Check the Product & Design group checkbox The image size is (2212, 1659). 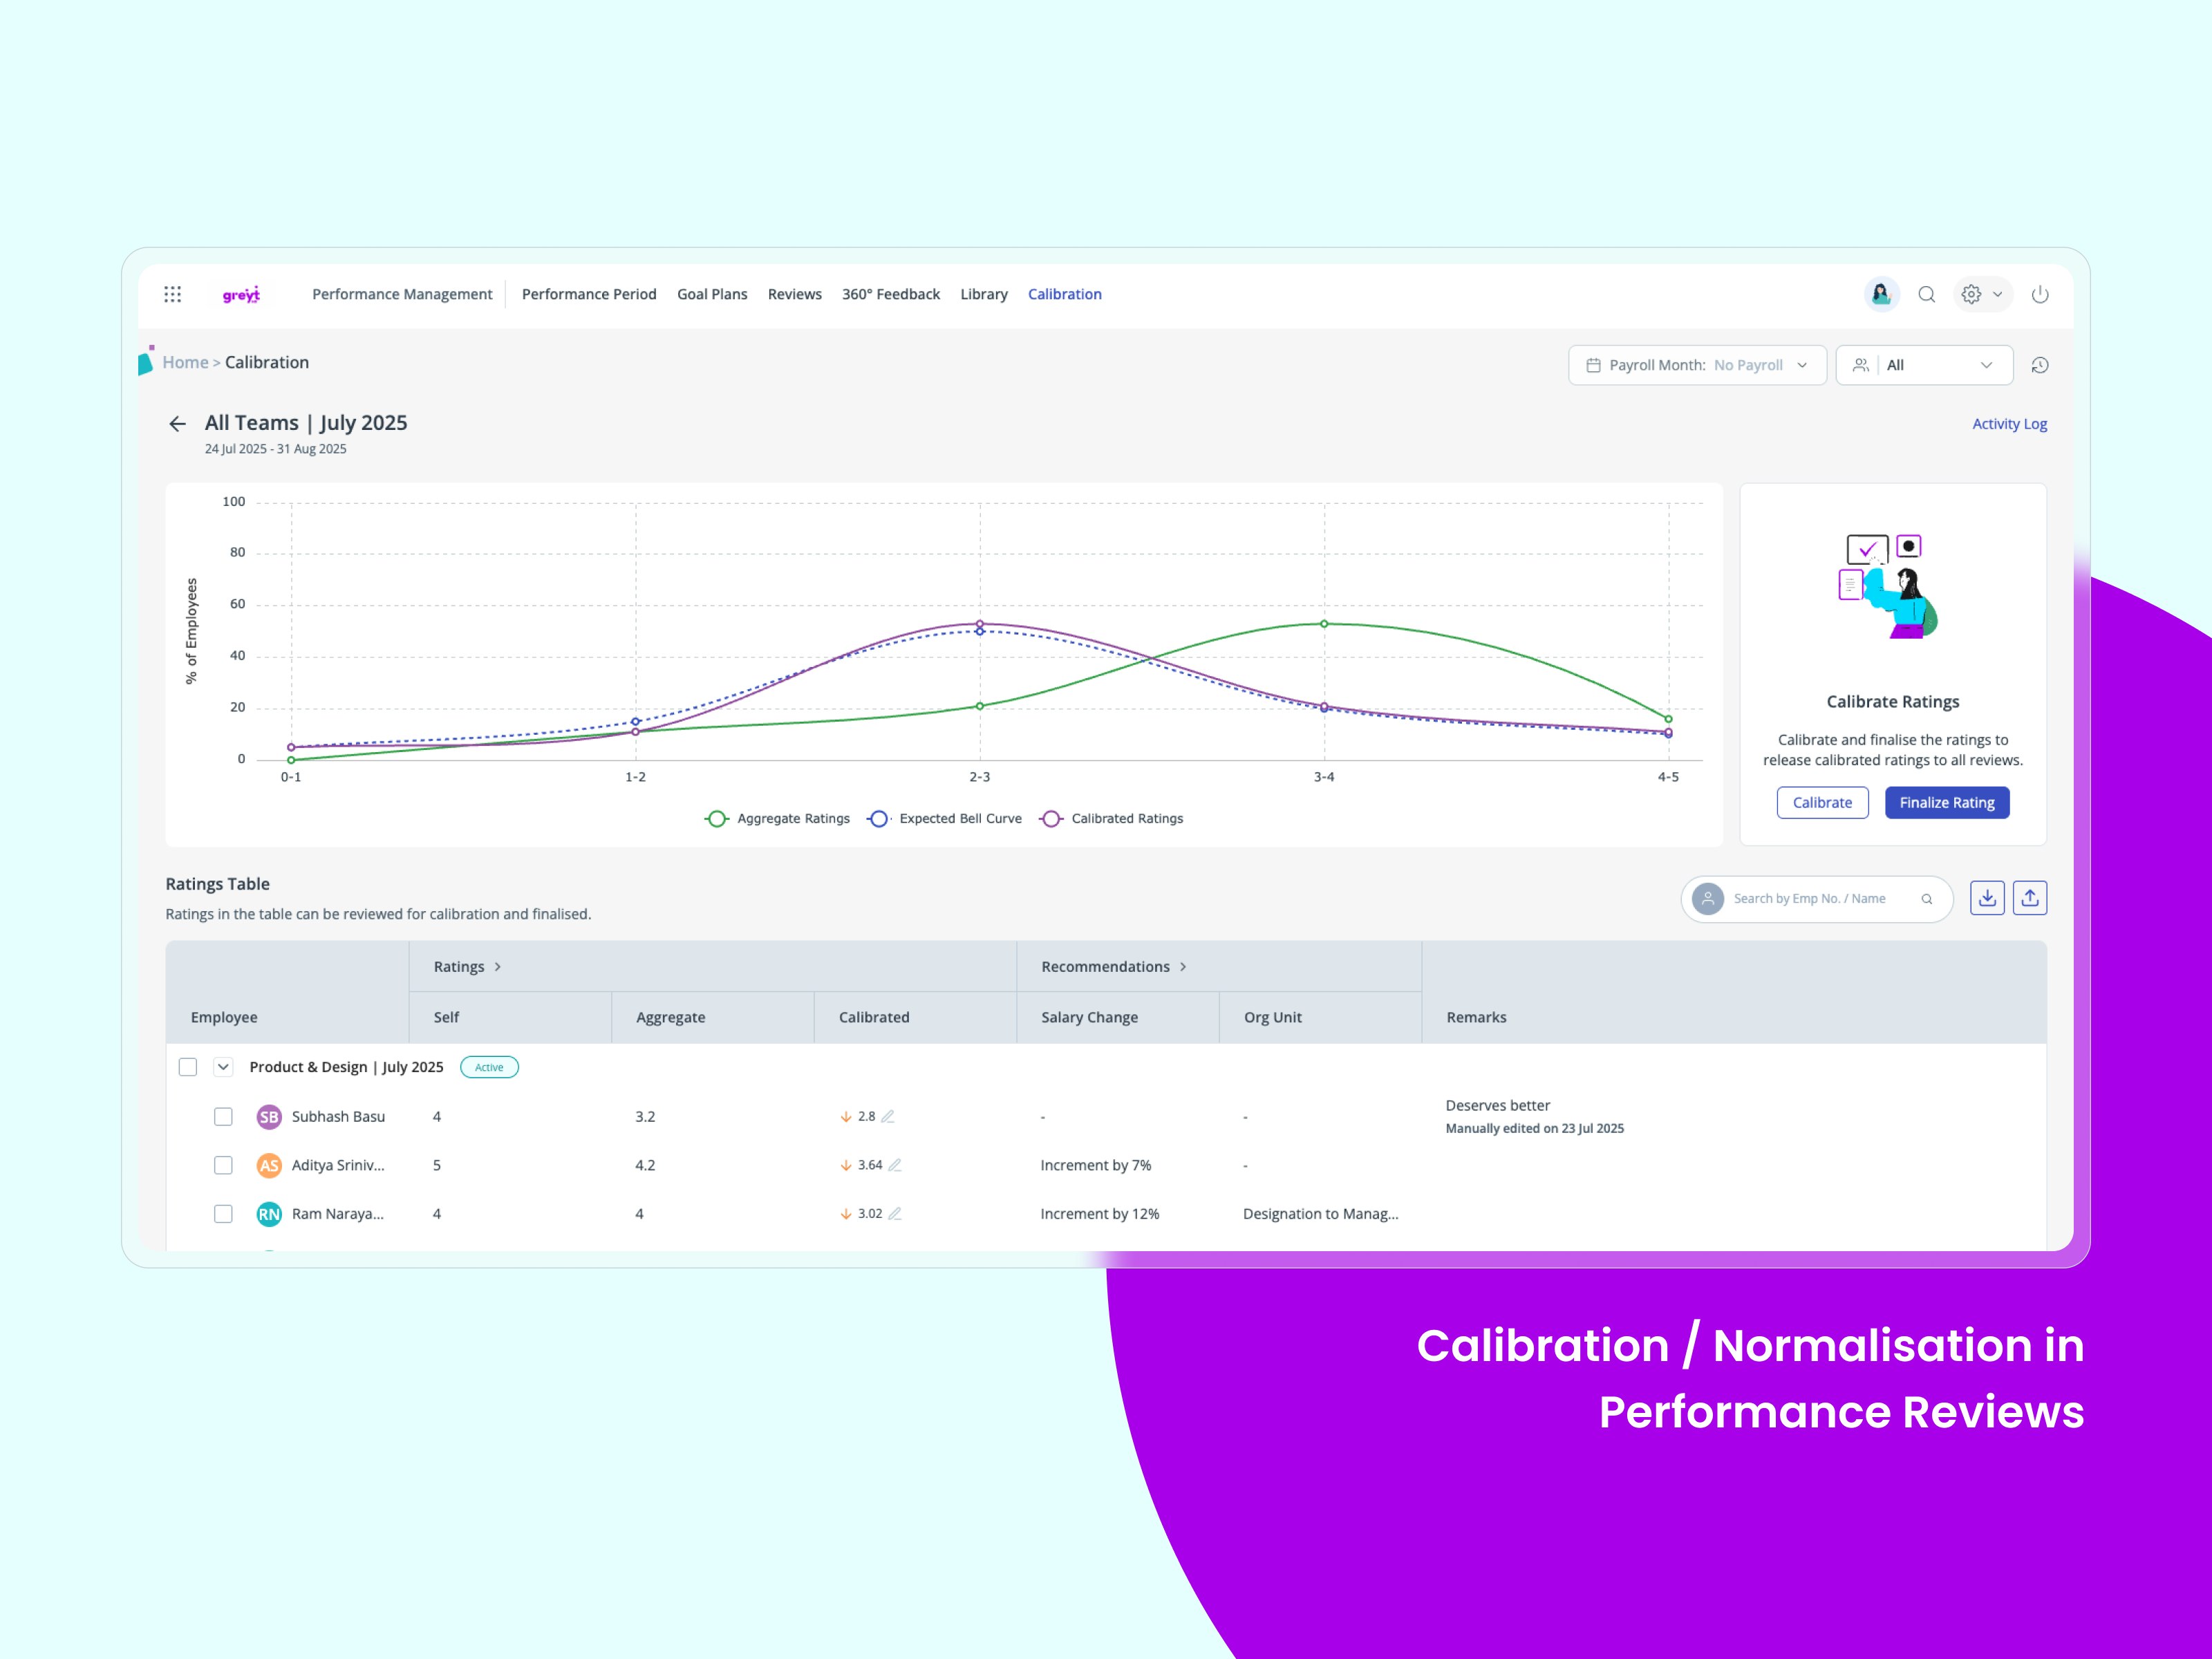[x=188, y=1067]
